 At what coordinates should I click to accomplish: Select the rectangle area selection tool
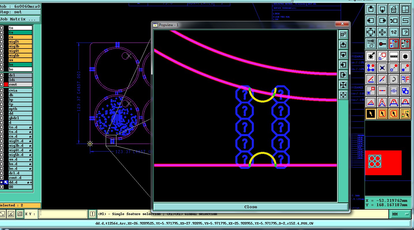coord(382,114)
